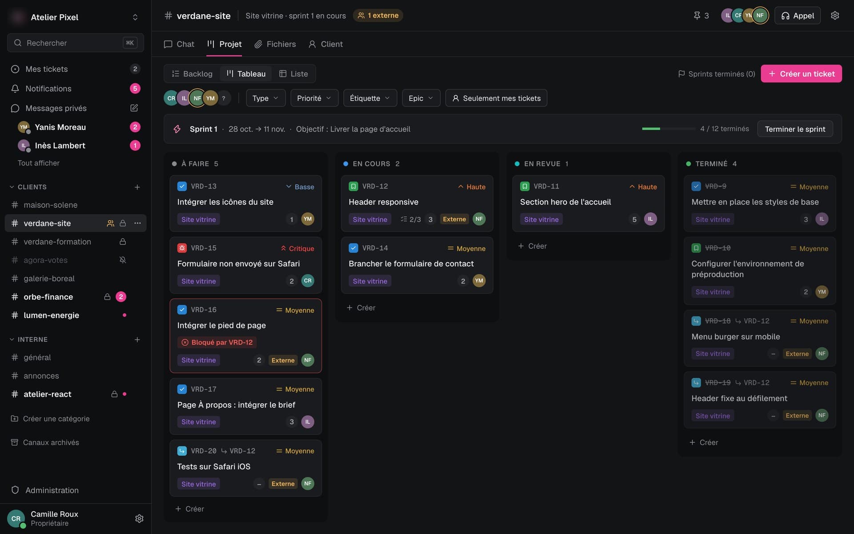Click members icon on verdane-site row

pos(110,223)
